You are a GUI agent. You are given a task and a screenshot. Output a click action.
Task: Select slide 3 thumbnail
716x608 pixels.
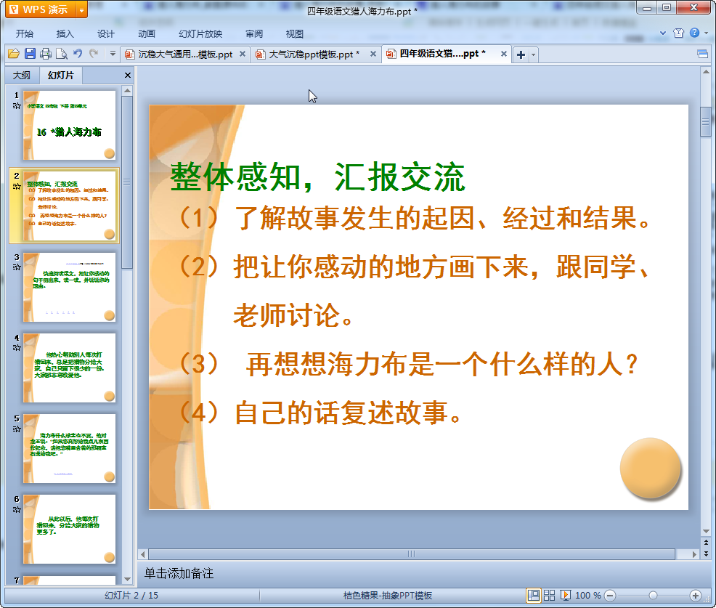(x=70, y=287)
